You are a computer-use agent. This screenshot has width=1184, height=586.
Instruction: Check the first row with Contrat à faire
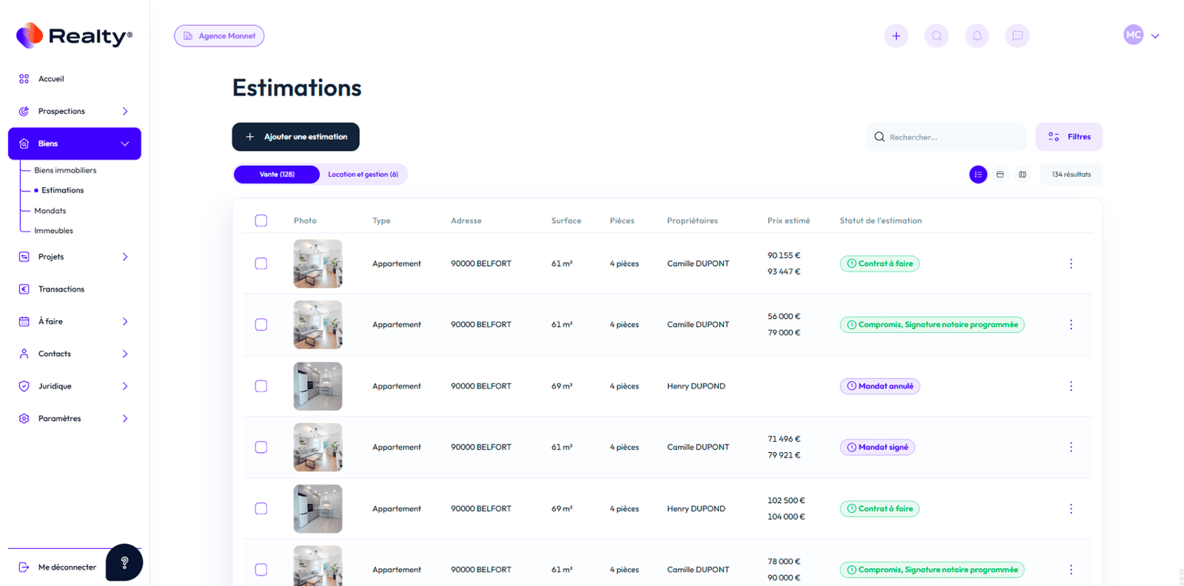point(261,263)
